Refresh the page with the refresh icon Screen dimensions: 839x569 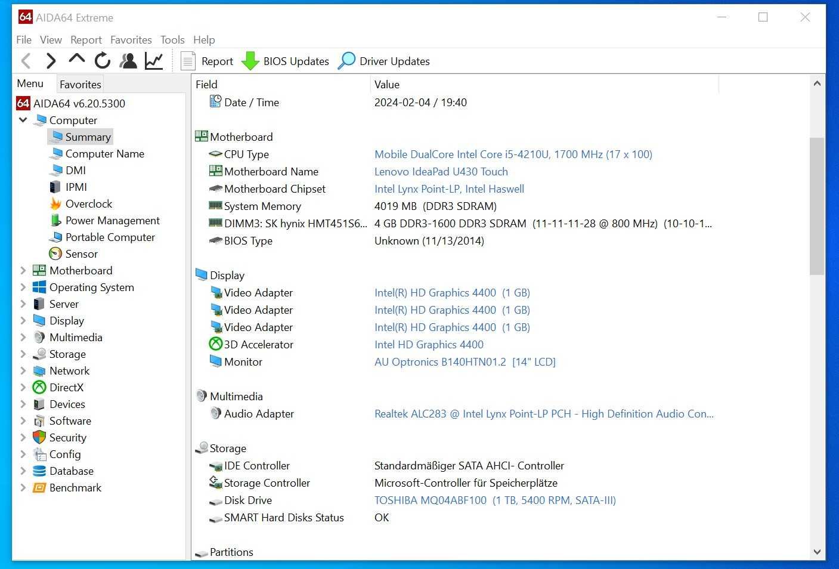pyautogui.click(x=103, y=61)
